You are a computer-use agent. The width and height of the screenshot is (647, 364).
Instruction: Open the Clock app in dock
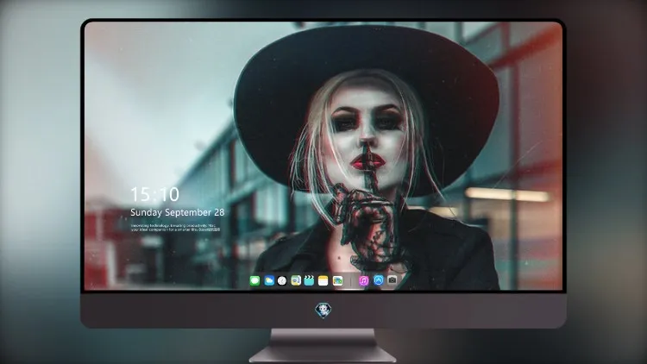(282, 280)
